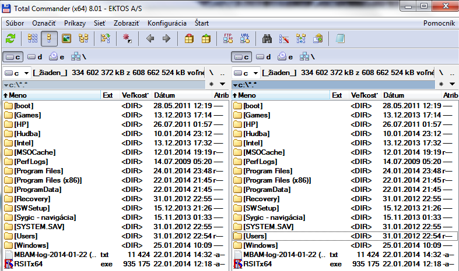The height and width of the screenshot is (271, 459).
Task: Go to root with right panel backslash button
Action: 441,73
